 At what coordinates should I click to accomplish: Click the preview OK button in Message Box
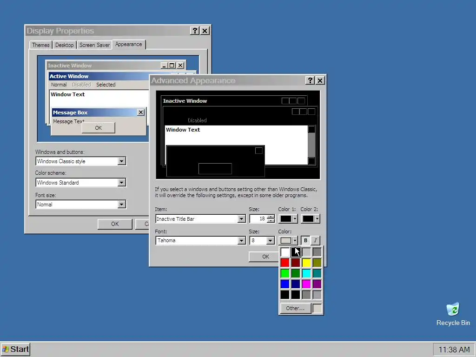(x=99, y=128)
